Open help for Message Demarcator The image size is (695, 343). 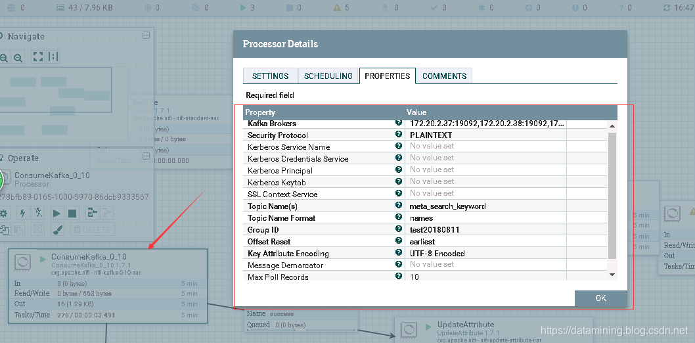pyautogui.click(x=399, y=265)
